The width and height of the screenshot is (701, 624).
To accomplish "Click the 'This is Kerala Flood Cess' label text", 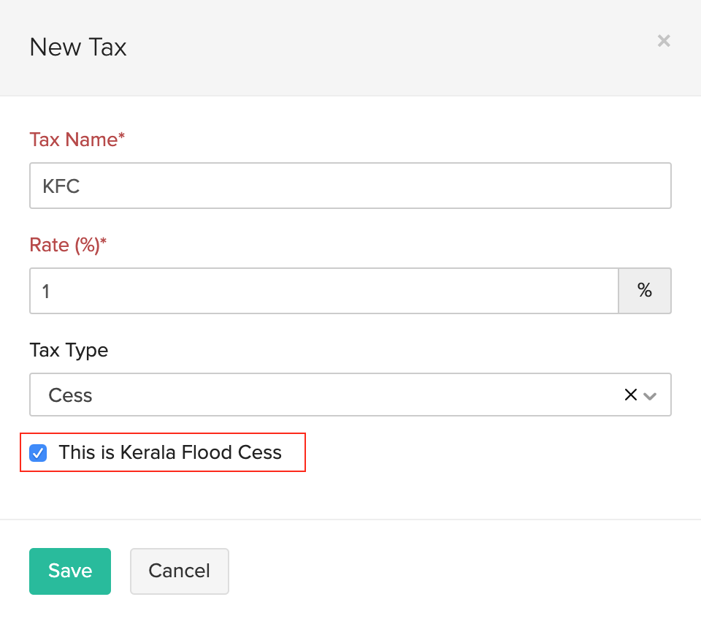I will coord(170,453).
